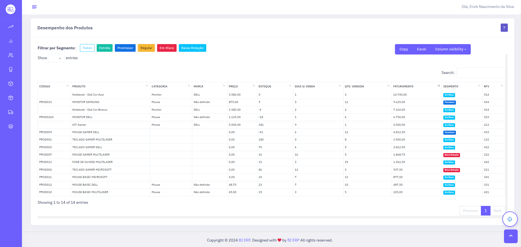Viewport: 521px width, 247px height.
Task: Go to page 1 in pagination
Action: 485,211
